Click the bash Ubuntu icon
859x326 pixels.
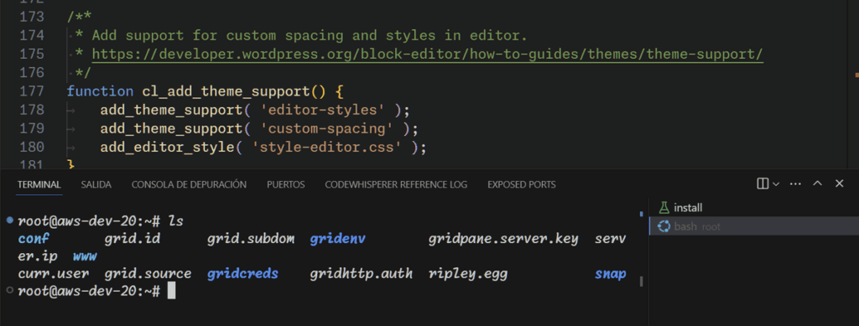pyautogui.click(x=664, y=226)
